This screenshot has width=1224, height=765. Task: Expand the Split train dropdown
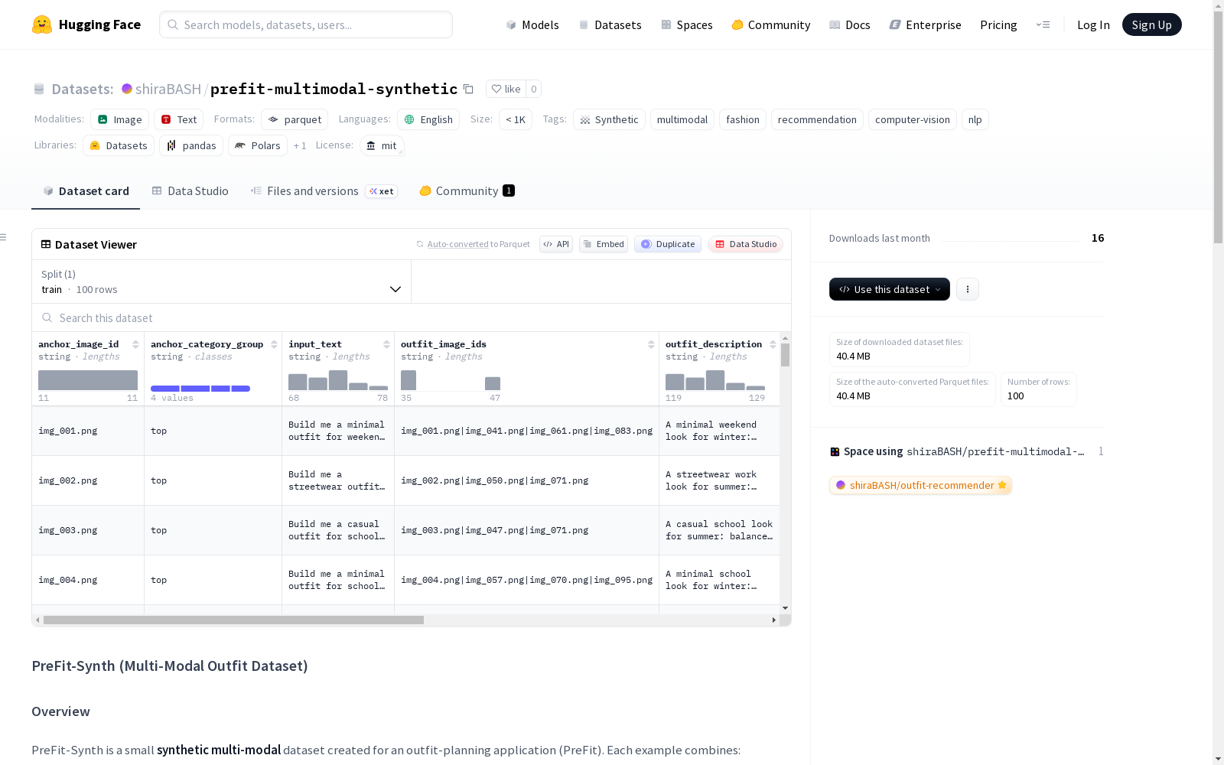coord(221,282)
